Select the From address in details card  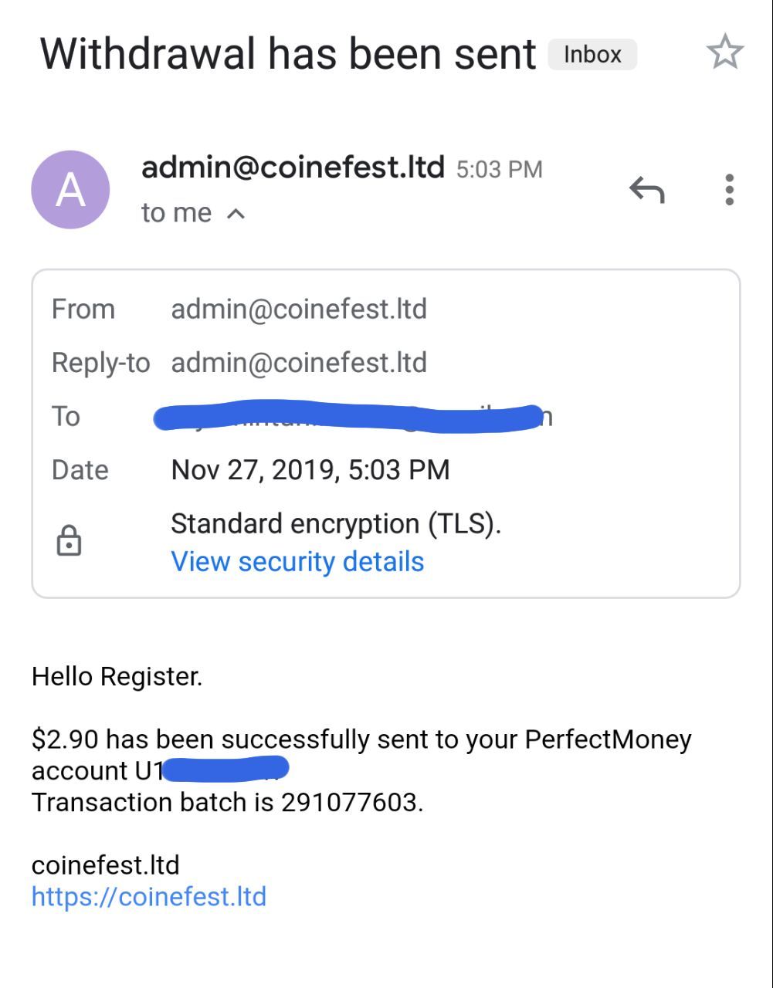(x=299, y=310)
